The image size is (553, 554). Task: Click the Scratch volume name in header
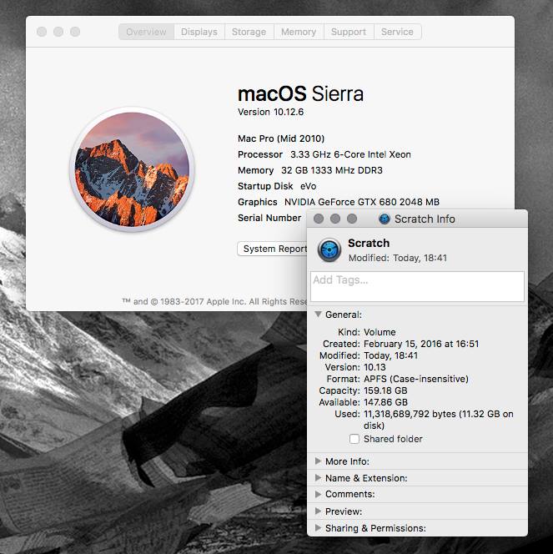(x=369, y=243)
